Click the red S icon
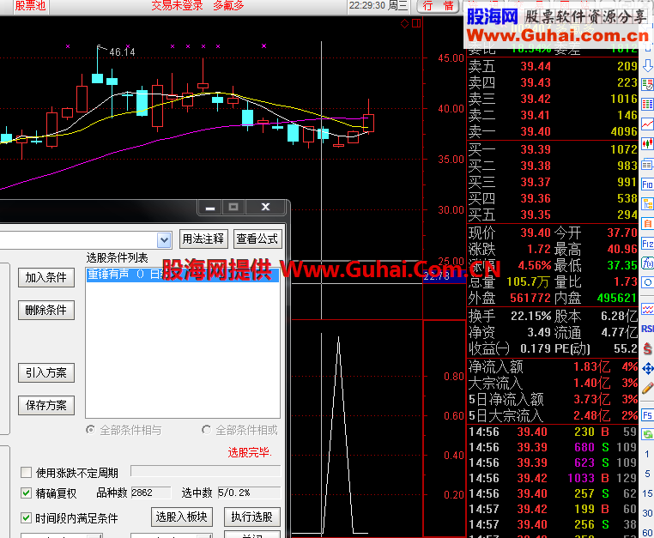 pos(647,348)
